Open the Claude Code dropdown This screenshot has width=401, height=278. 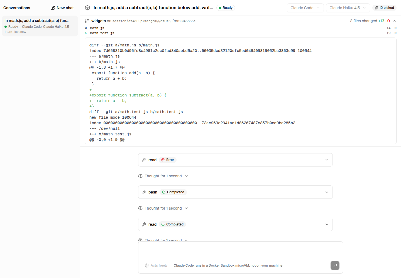click(x=305, y=8)
